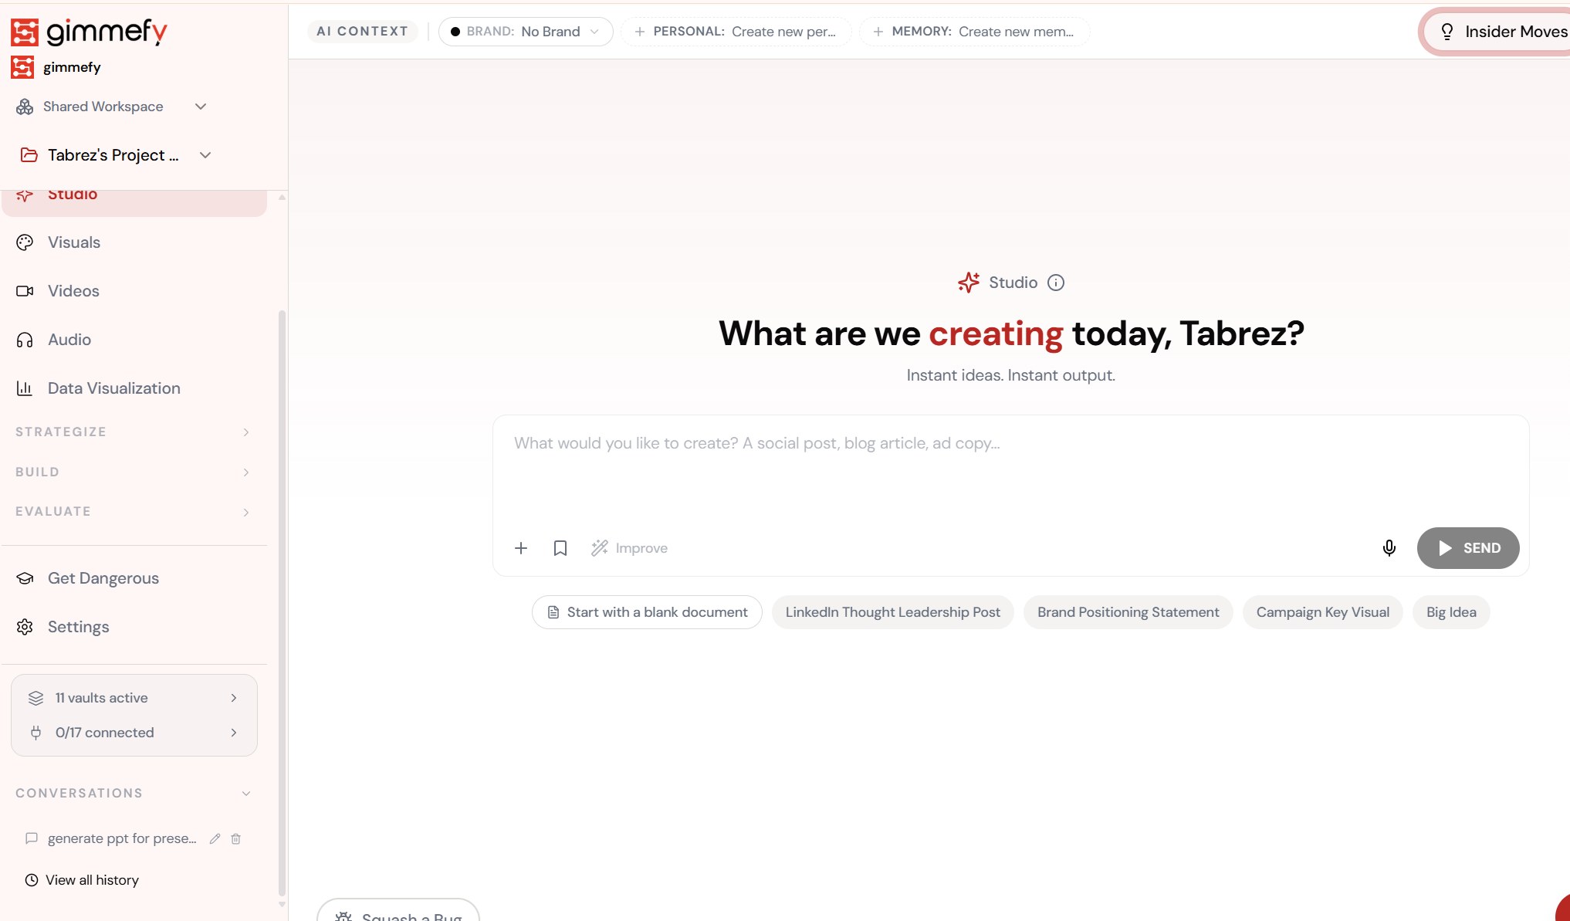Open the Brand 'No Brand' dropdown
This screenshot has height=921, width=1570.
tap(526, 32)
